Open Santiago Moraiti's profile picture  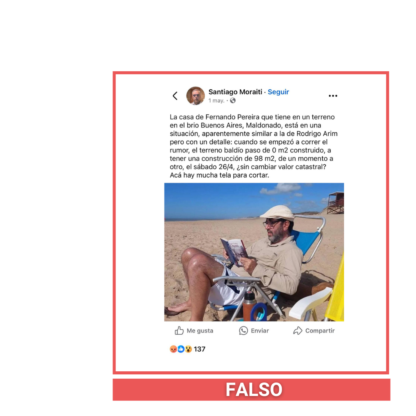[196, 96]
